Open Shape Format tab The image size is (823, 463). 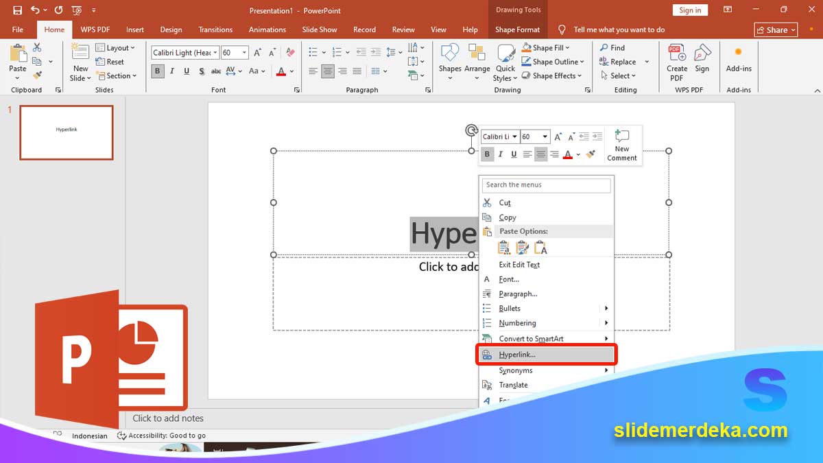[x=518, y=29]
